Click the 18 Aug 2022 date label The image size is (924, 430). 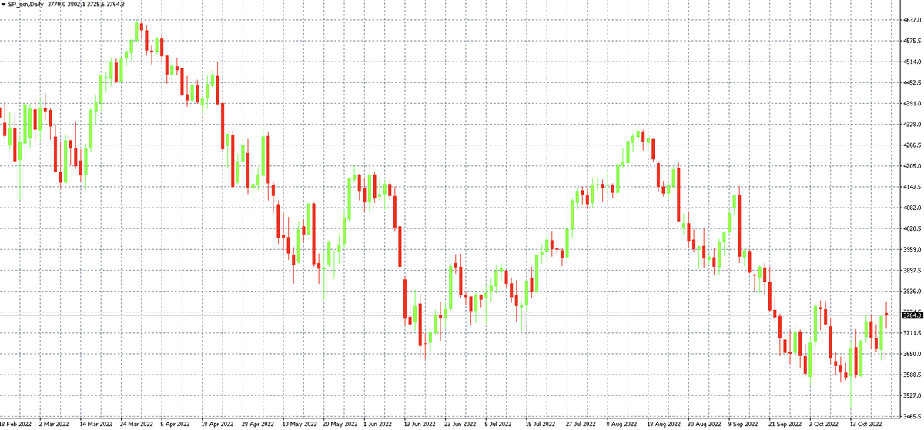tap(665, 424)
